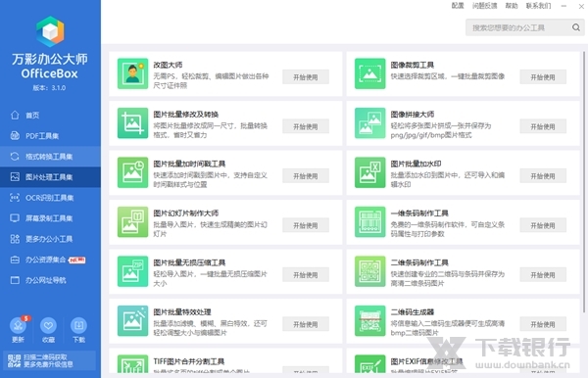
Task: Click the 一维条码制作工具 barcode icon
Action: (x=369, y=222)
